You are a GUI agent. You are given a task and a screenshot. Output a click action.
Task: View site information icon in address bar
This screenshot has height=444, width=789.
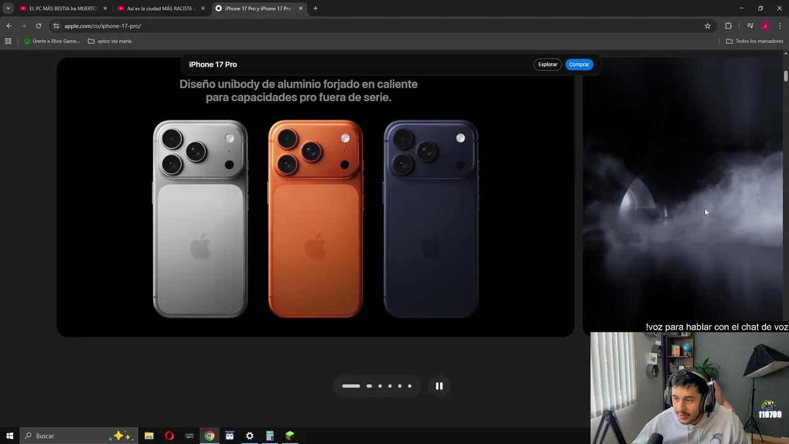coord(56,26)
